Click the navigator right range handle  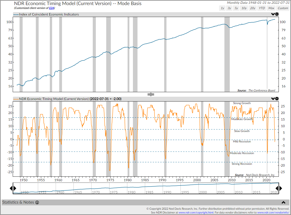pyautogui.click(x=279, y=188)
